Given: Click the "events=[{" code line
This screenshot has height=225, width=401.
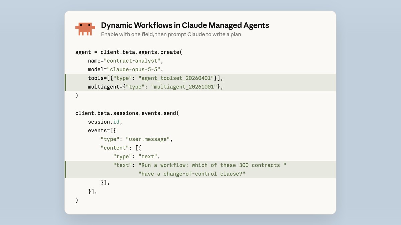Looking at the screenshot, I should (x=102, y=130).
